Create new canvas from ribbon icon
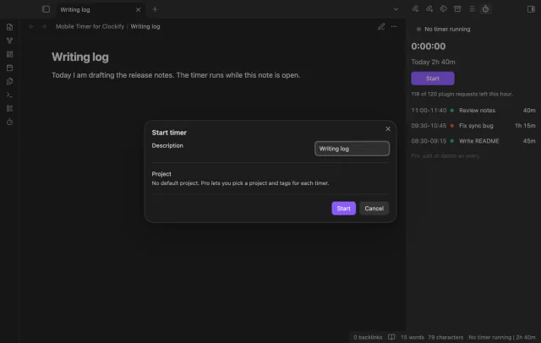Screen dimensions: 541x343 (x=9, y=54)
